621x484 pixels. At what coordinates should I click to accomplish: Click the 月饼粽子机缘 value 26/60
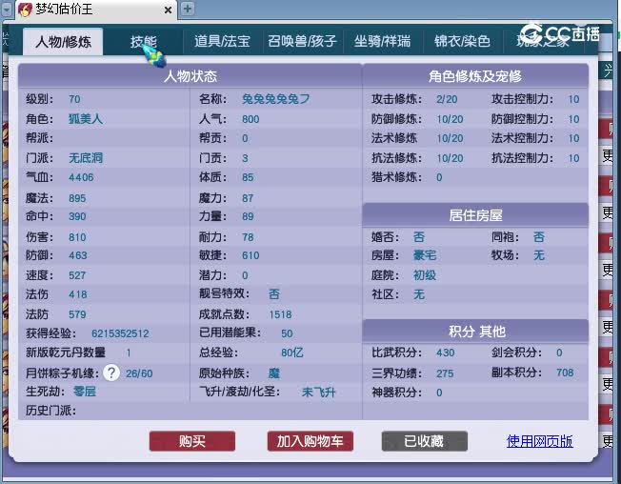pos(139,373)
